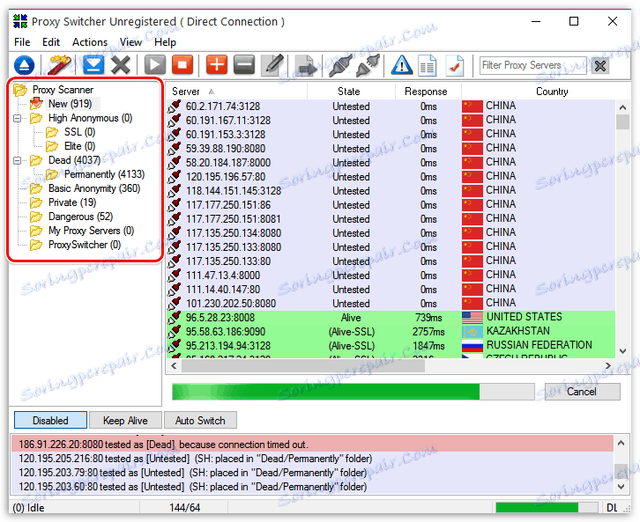
Task: Edit proxy with the pencil icon
Action: [x=272, y=65]
